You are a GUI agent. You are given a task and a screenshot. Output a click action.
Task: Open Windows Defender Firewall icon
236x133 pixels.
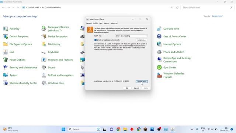159,75
